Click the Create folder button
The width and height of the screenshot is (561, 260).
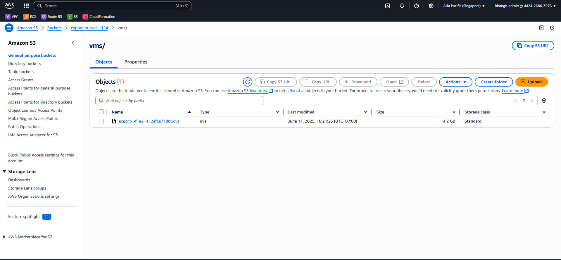pos(494,82)
